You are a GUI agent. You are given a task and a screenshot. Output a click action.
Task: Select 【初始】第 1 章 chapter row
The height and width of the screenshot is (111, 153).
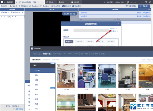click(12, 17)
